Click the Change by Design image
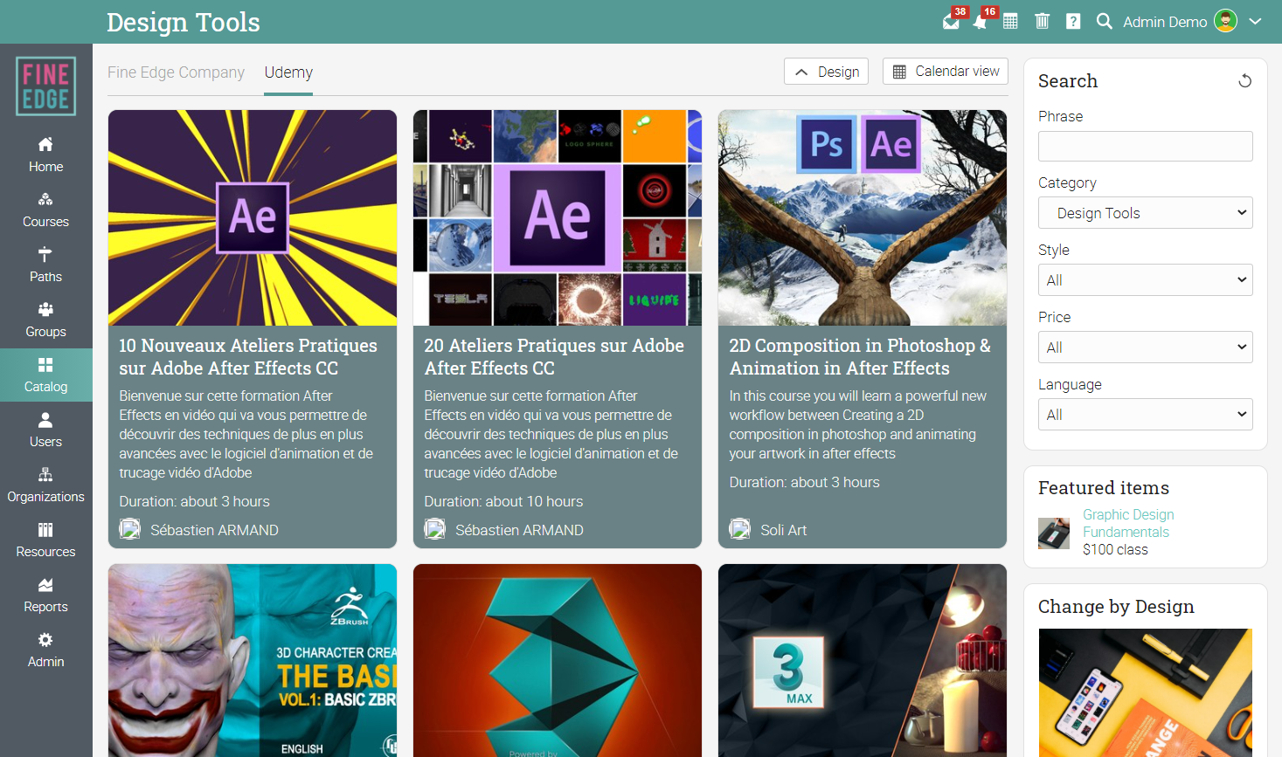The image size is (1282, 757). point(1145,692)
